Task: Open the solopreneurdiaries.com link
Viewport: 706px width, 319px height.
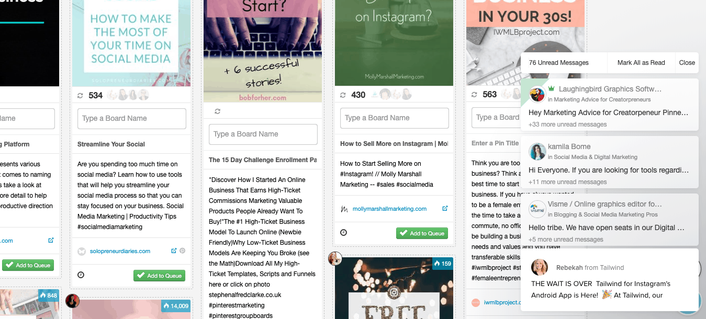Action: 120,251
